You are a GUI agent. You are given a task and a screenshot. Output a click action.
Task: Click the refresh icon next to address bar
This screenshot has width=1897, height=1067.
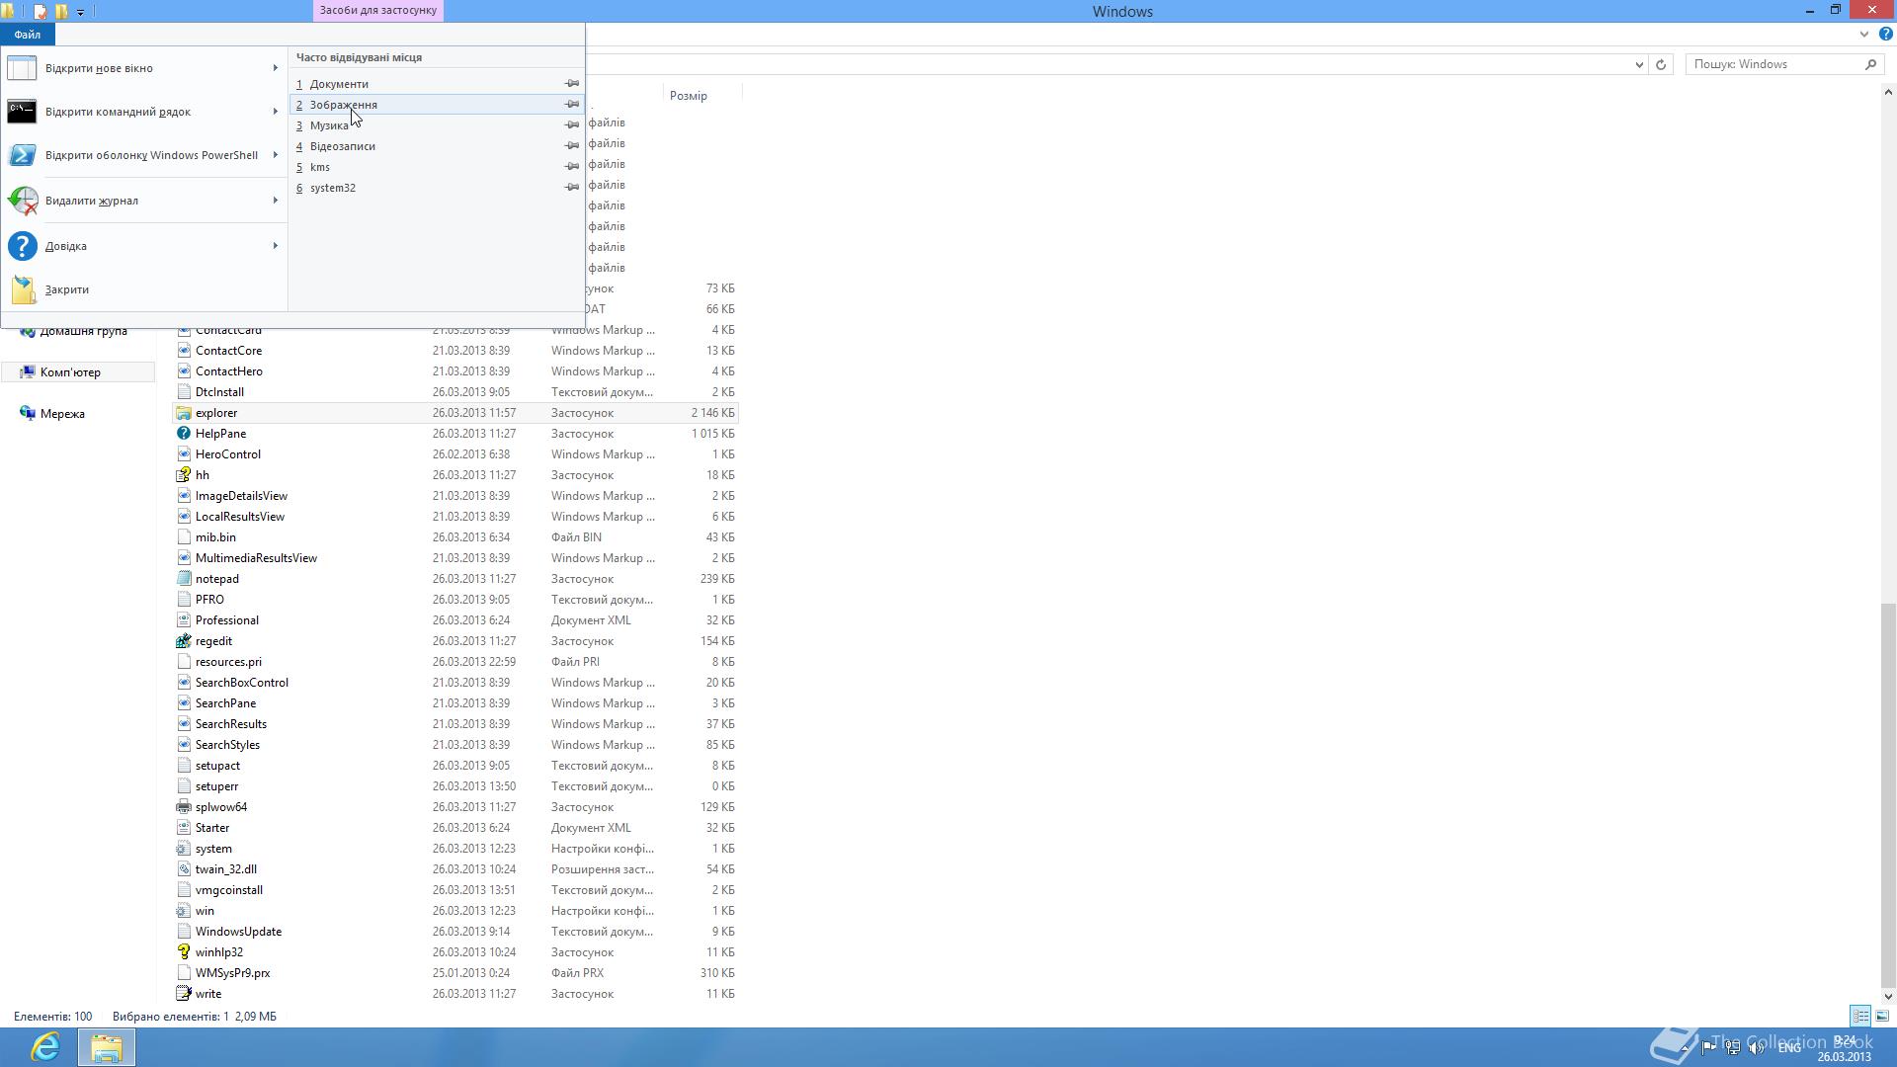pos(1661,64)
